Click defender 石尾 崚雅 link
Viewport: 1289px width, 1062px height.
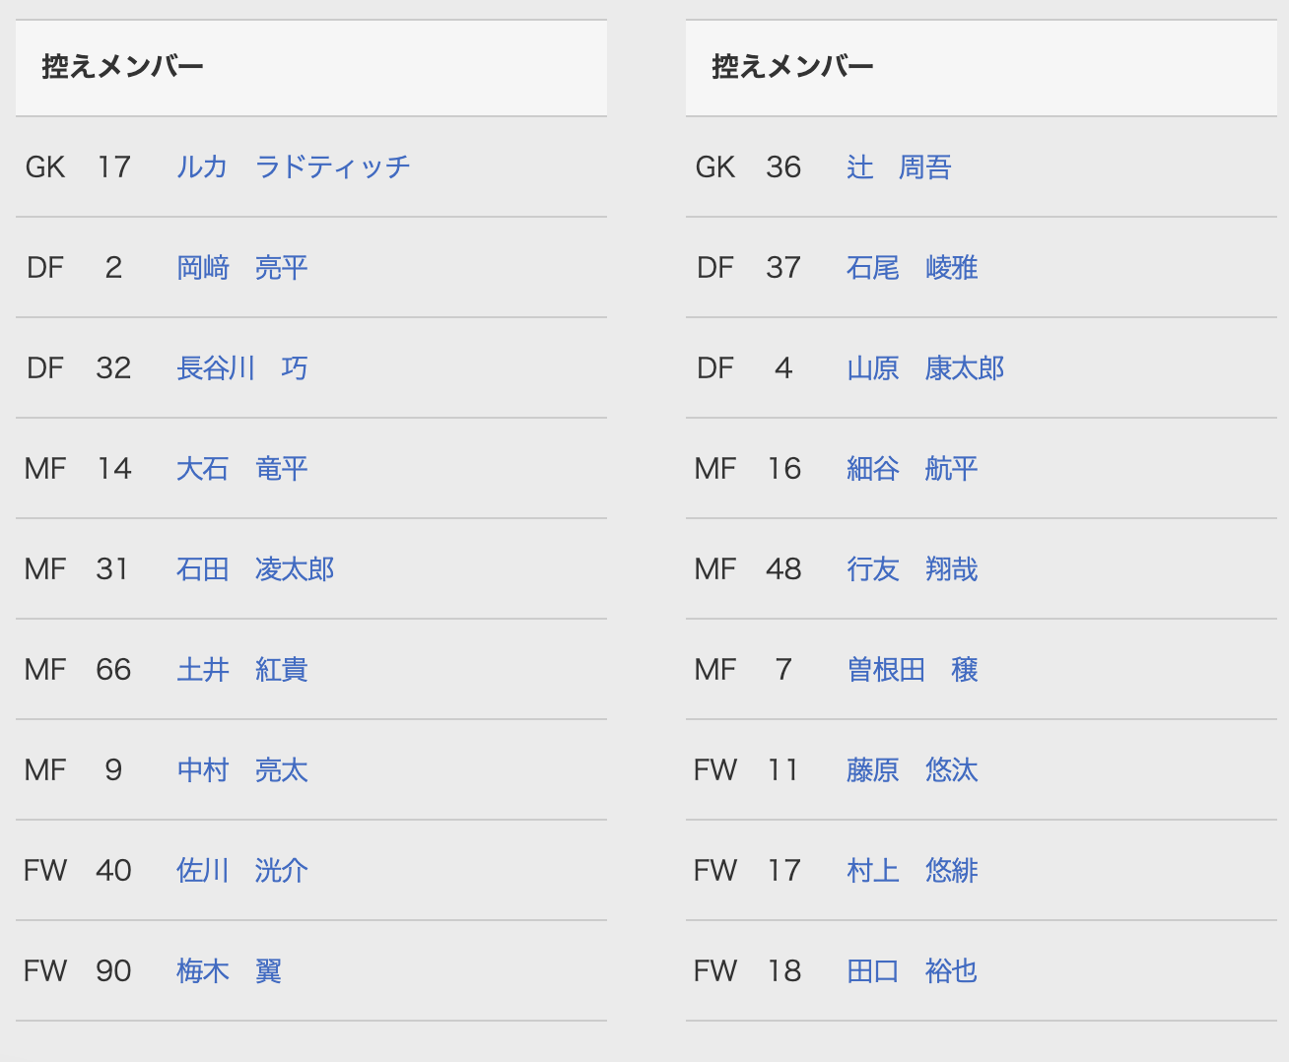[913, 268]
